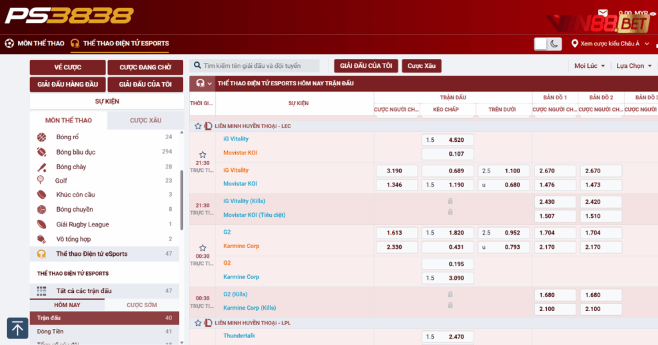The image size is (658, 345).
Task: Open the Xem cược kiểu Châu Á dropdown
Action: [x=610, y=44]
